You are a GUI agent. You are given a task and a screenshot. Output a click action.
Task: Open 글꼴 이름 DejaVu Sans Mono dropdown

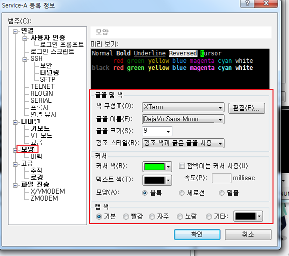(x=183, y=119)
